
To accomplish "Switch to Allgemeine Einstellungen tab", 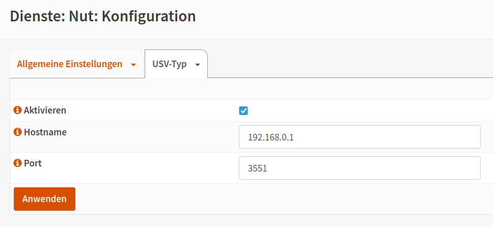I will coord(69,64).
